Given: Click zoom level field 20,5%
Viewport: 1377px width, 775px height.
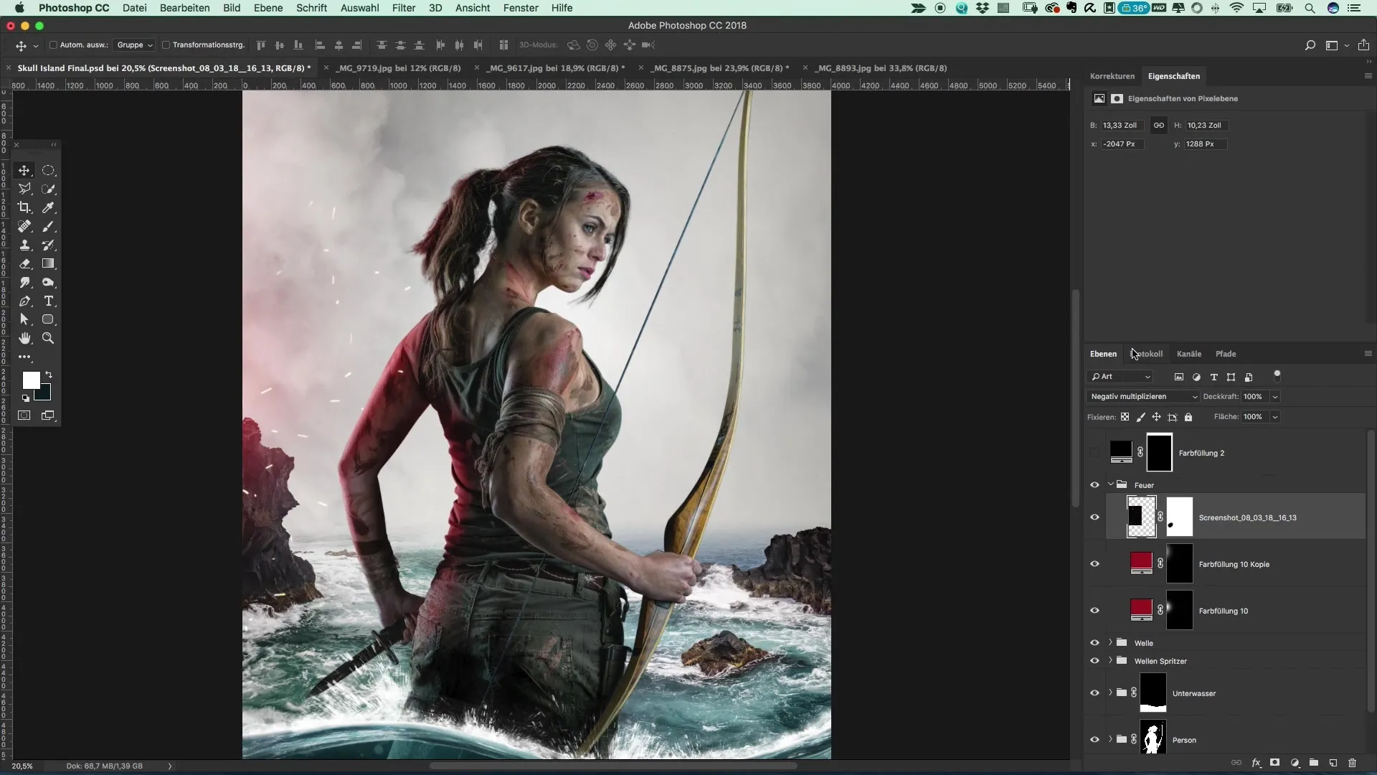Looking at the screenshot, I should 22,766.
